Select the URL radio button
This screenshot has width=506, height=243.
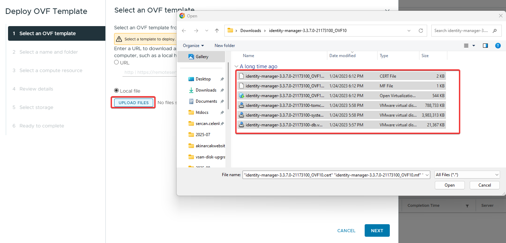117,63
